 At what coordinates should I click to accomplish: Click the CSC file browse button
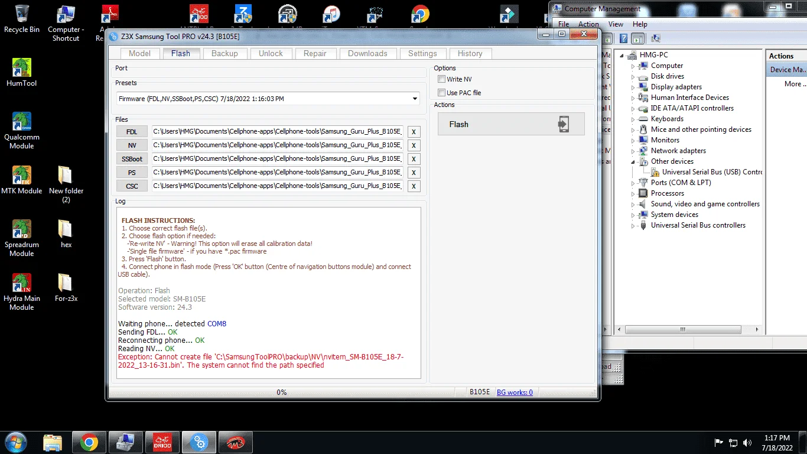click(x=132, y=186)
